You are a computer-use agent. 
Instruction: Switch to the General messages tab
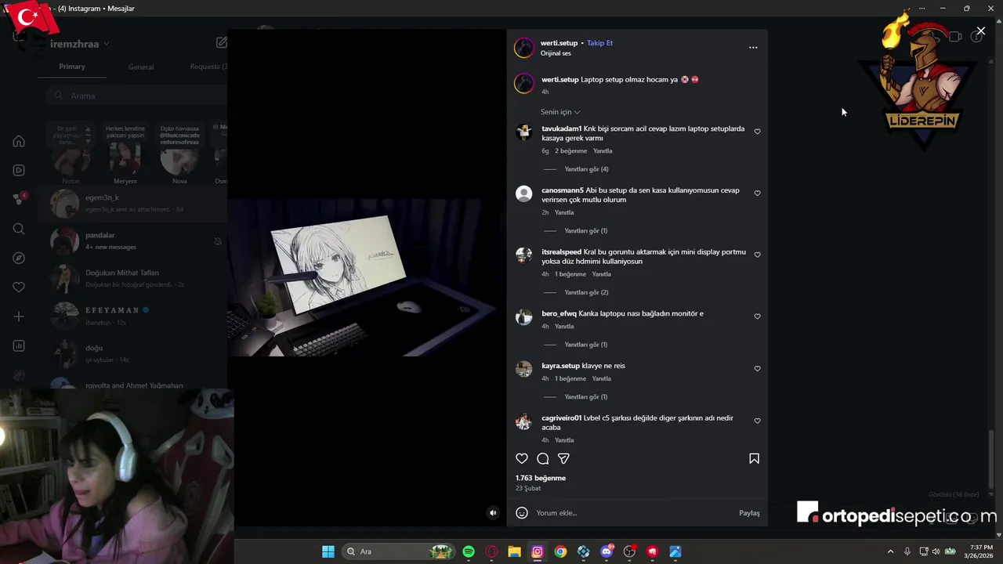click(141, 67)
